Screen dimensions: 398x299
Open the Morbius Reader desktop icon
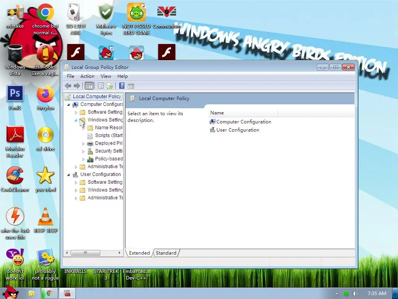point(15,142)
